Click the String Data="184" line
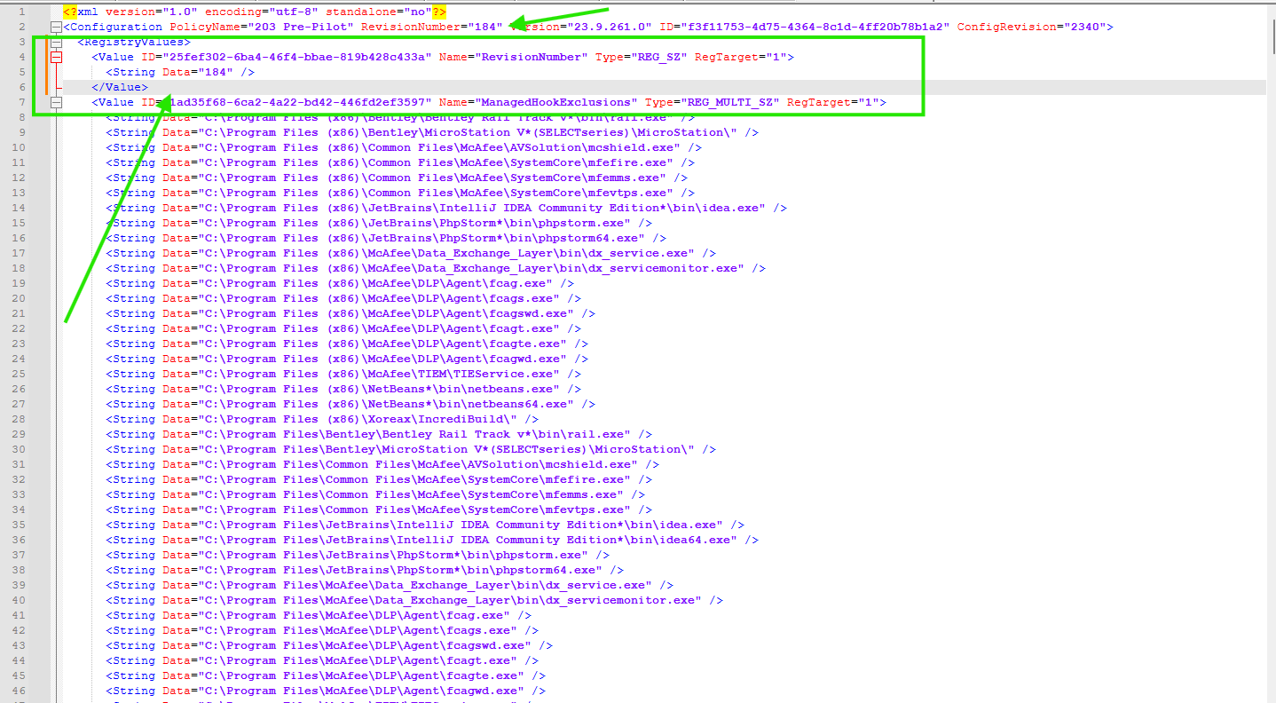 (180, 72)
